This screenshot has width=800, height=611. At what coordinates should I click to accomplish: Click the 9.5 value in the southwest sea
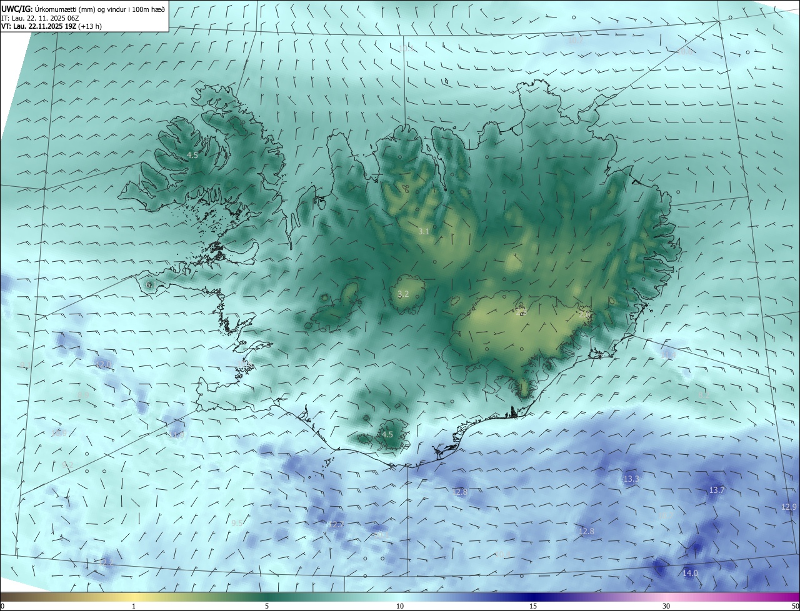point(237,523)
